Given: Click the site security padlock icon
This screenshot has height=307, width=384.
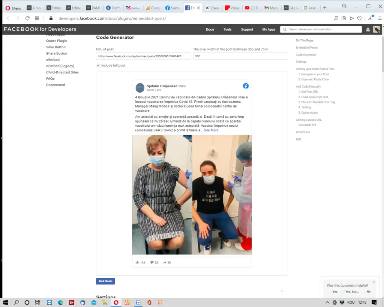Looking at the screenshot, I should click(x=51, y=18).
